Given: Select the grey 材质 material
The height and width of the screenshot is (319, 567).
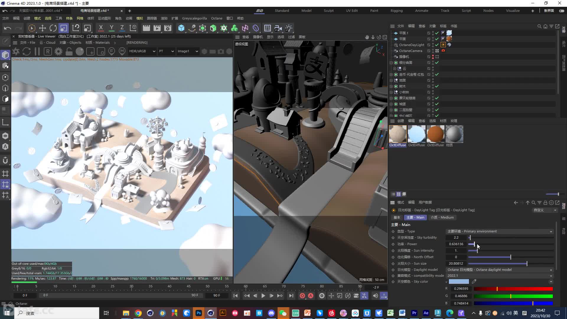Looking at the screenshot, I should (x=454, y=134).
